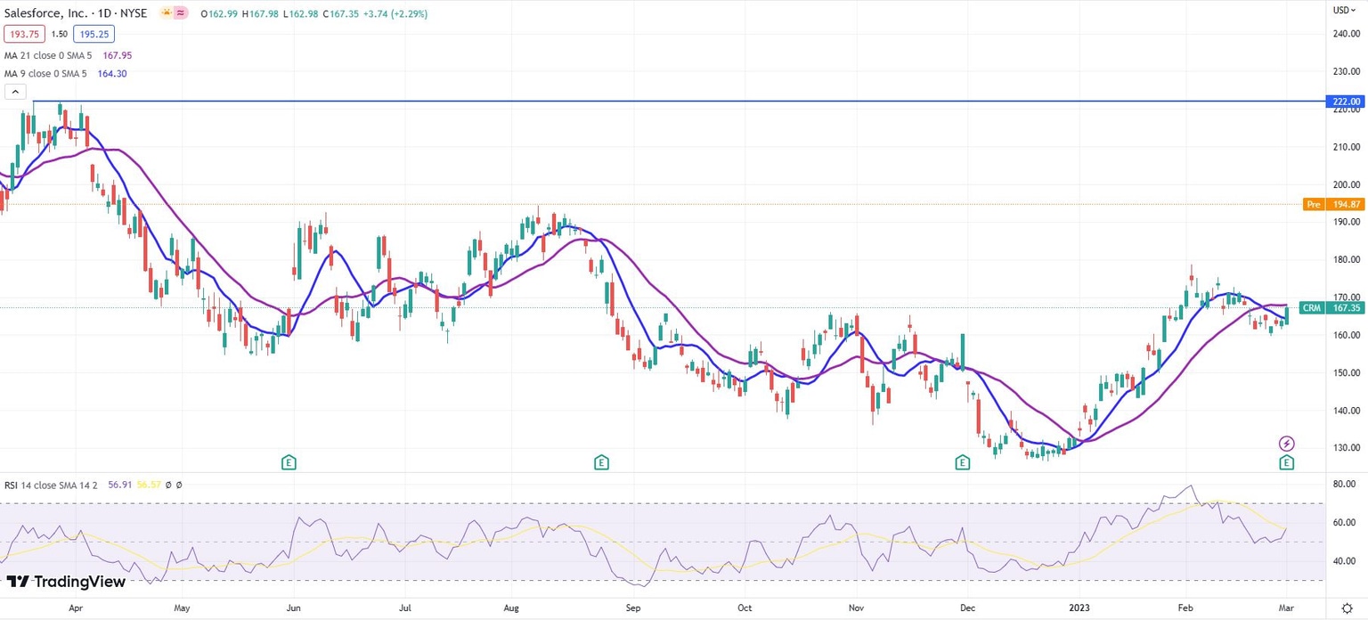Image resolution: width=1368 pixels, height=620 pixels.
Task: Select the RSI 14 indicator legend
Action: [51, 485]
